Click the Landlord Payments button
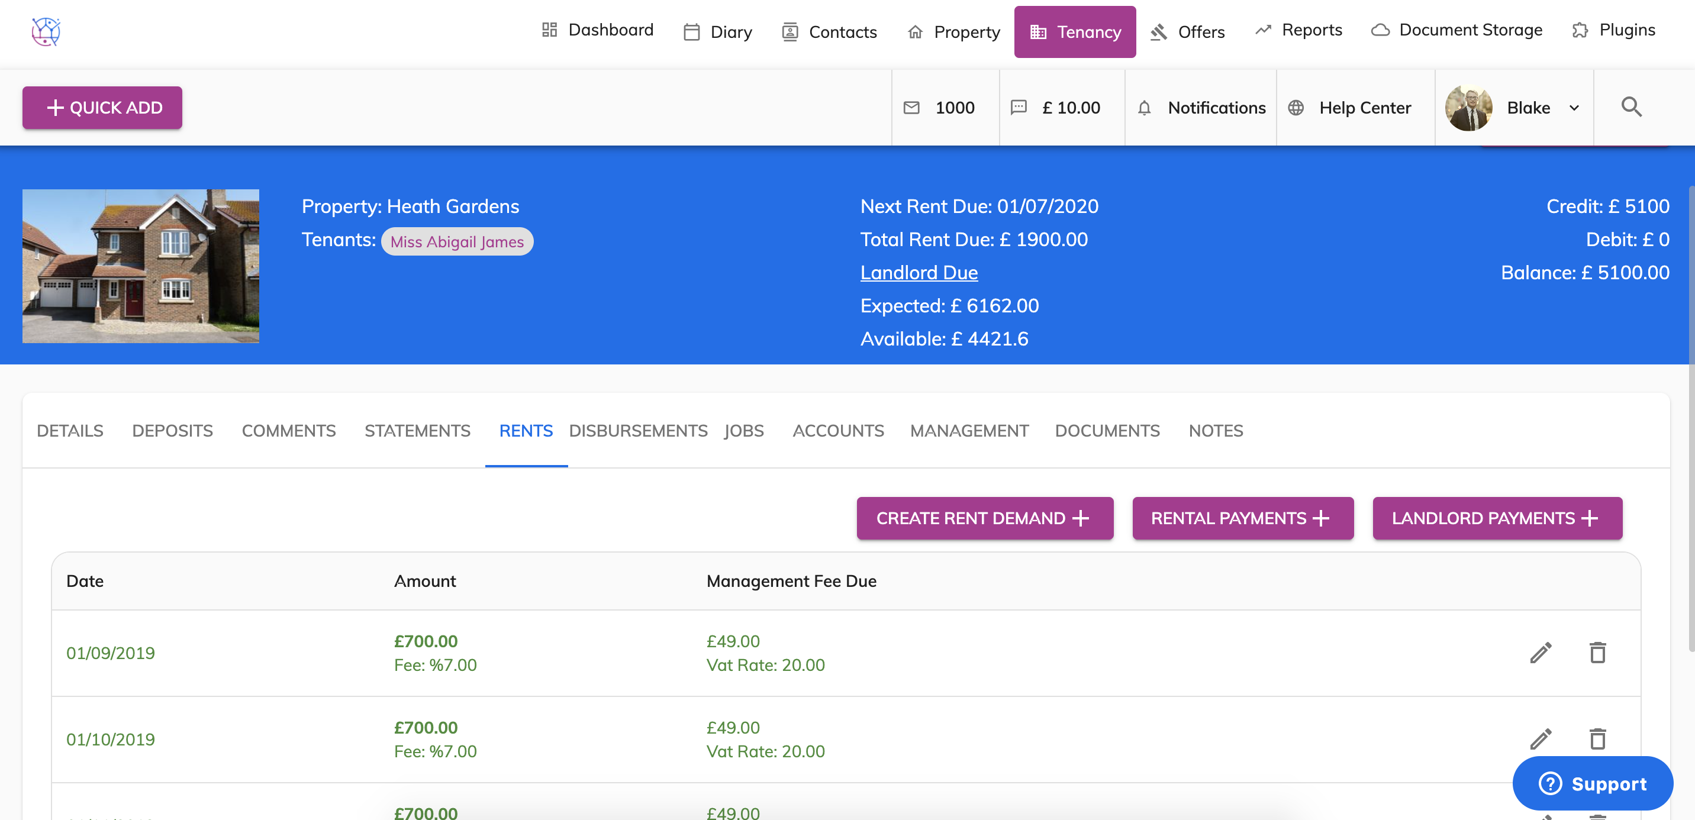Image resolution: width=1695 pixels, height=820 pixels. pyautogui.click(x=1497, y=518)
